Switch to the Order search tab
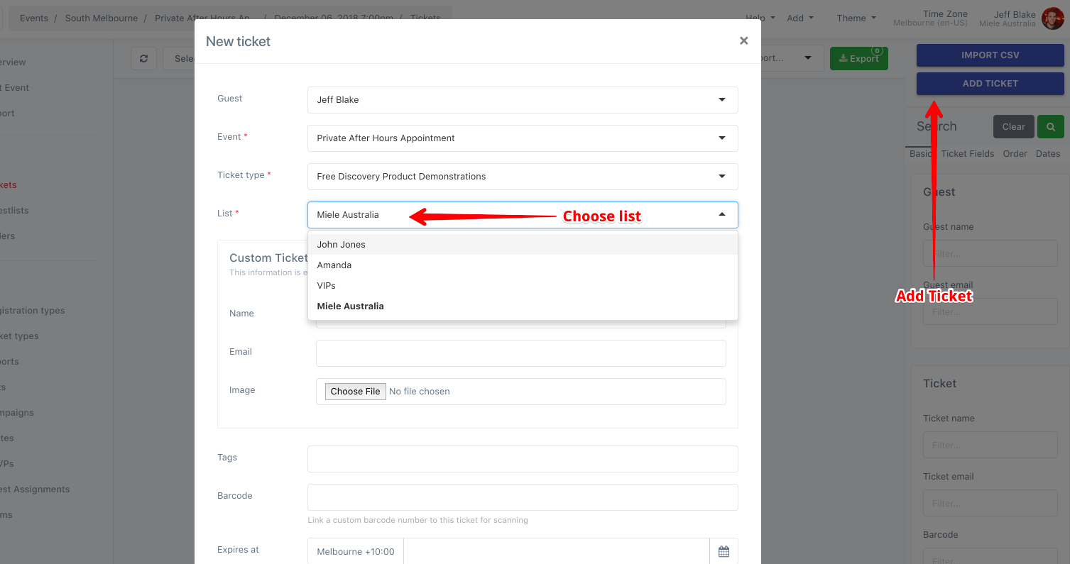This screenshot has width=1070, height=564. (x=1015, y=153)
